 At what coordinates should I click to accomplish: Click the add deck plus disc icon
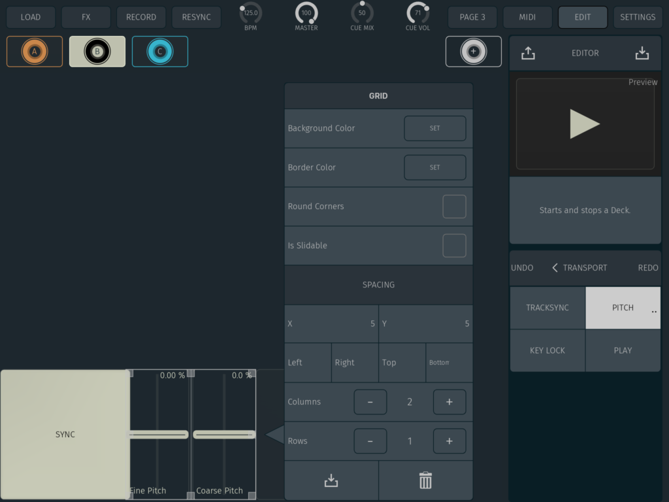point(474,52)
